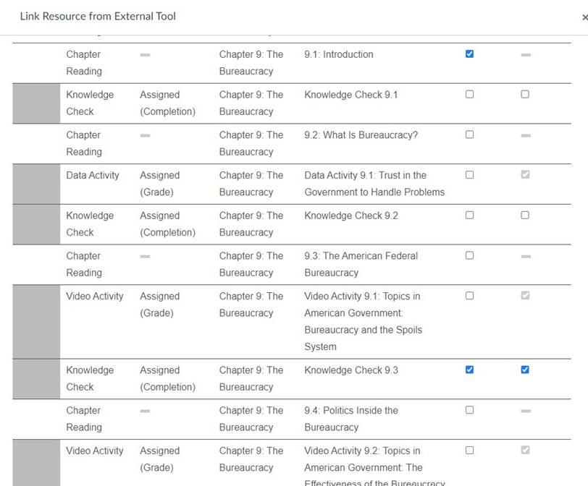Screen dimensions: 588x486
Task: Click the gray thumbnail beside Knowledge Check 9.1
Action: 36,103
